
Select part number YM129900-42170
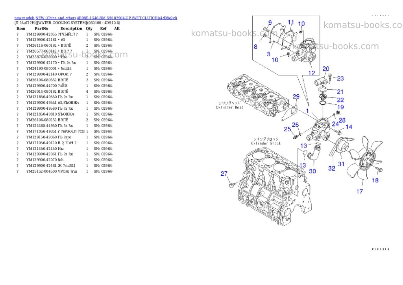(41, 63)
